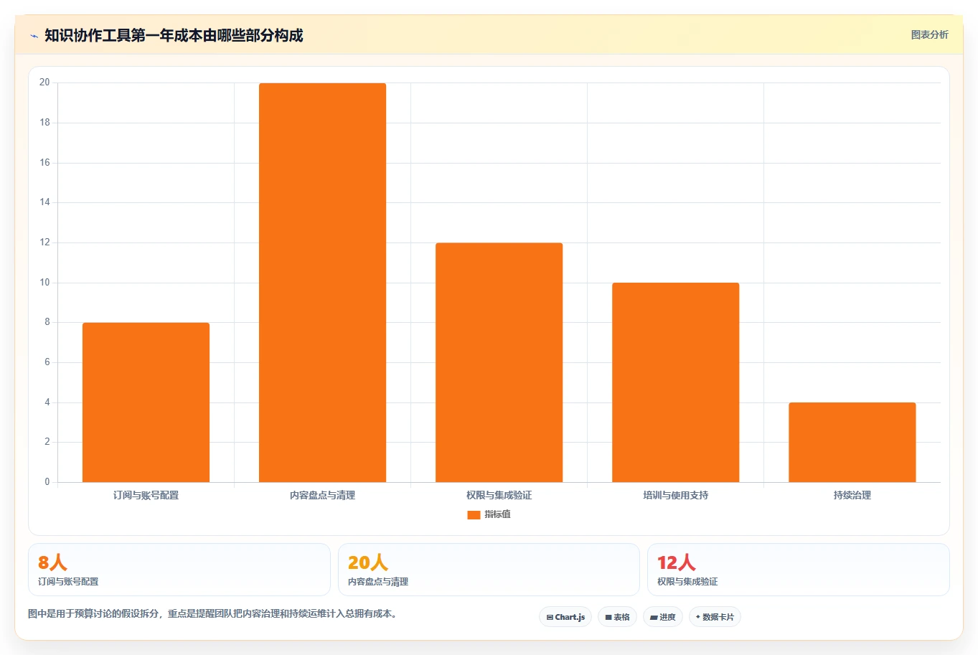Click the square icon in 表格 tag

[x=608, y=617]
